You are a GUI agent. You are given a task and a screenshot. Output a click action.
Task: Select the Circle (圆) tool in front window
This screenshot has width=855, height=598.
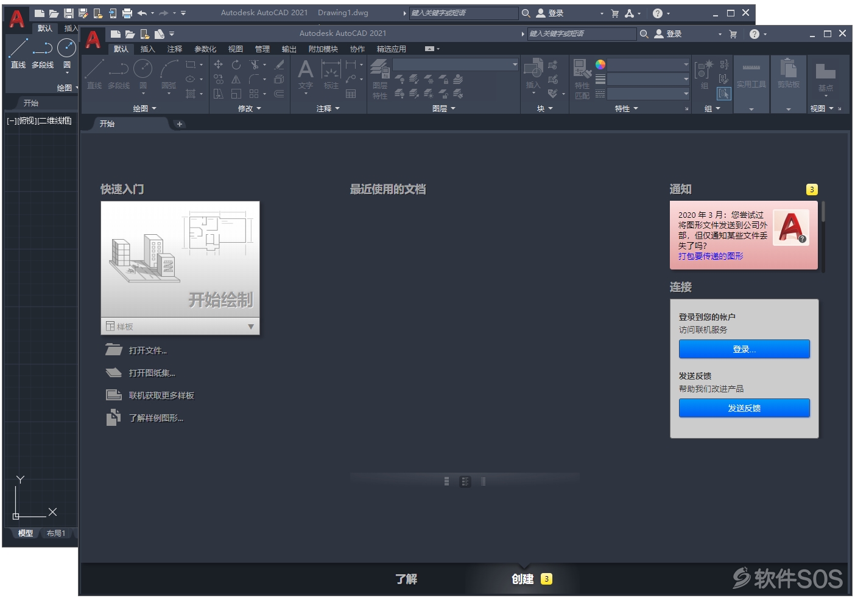coord(143,74)
